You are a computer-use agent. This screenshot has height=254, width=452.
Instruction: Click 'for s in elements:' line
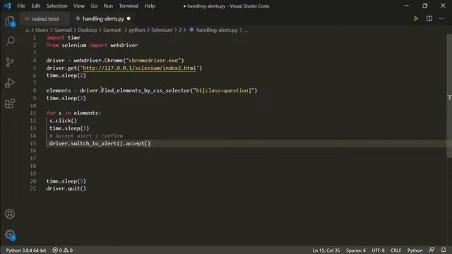73,113
